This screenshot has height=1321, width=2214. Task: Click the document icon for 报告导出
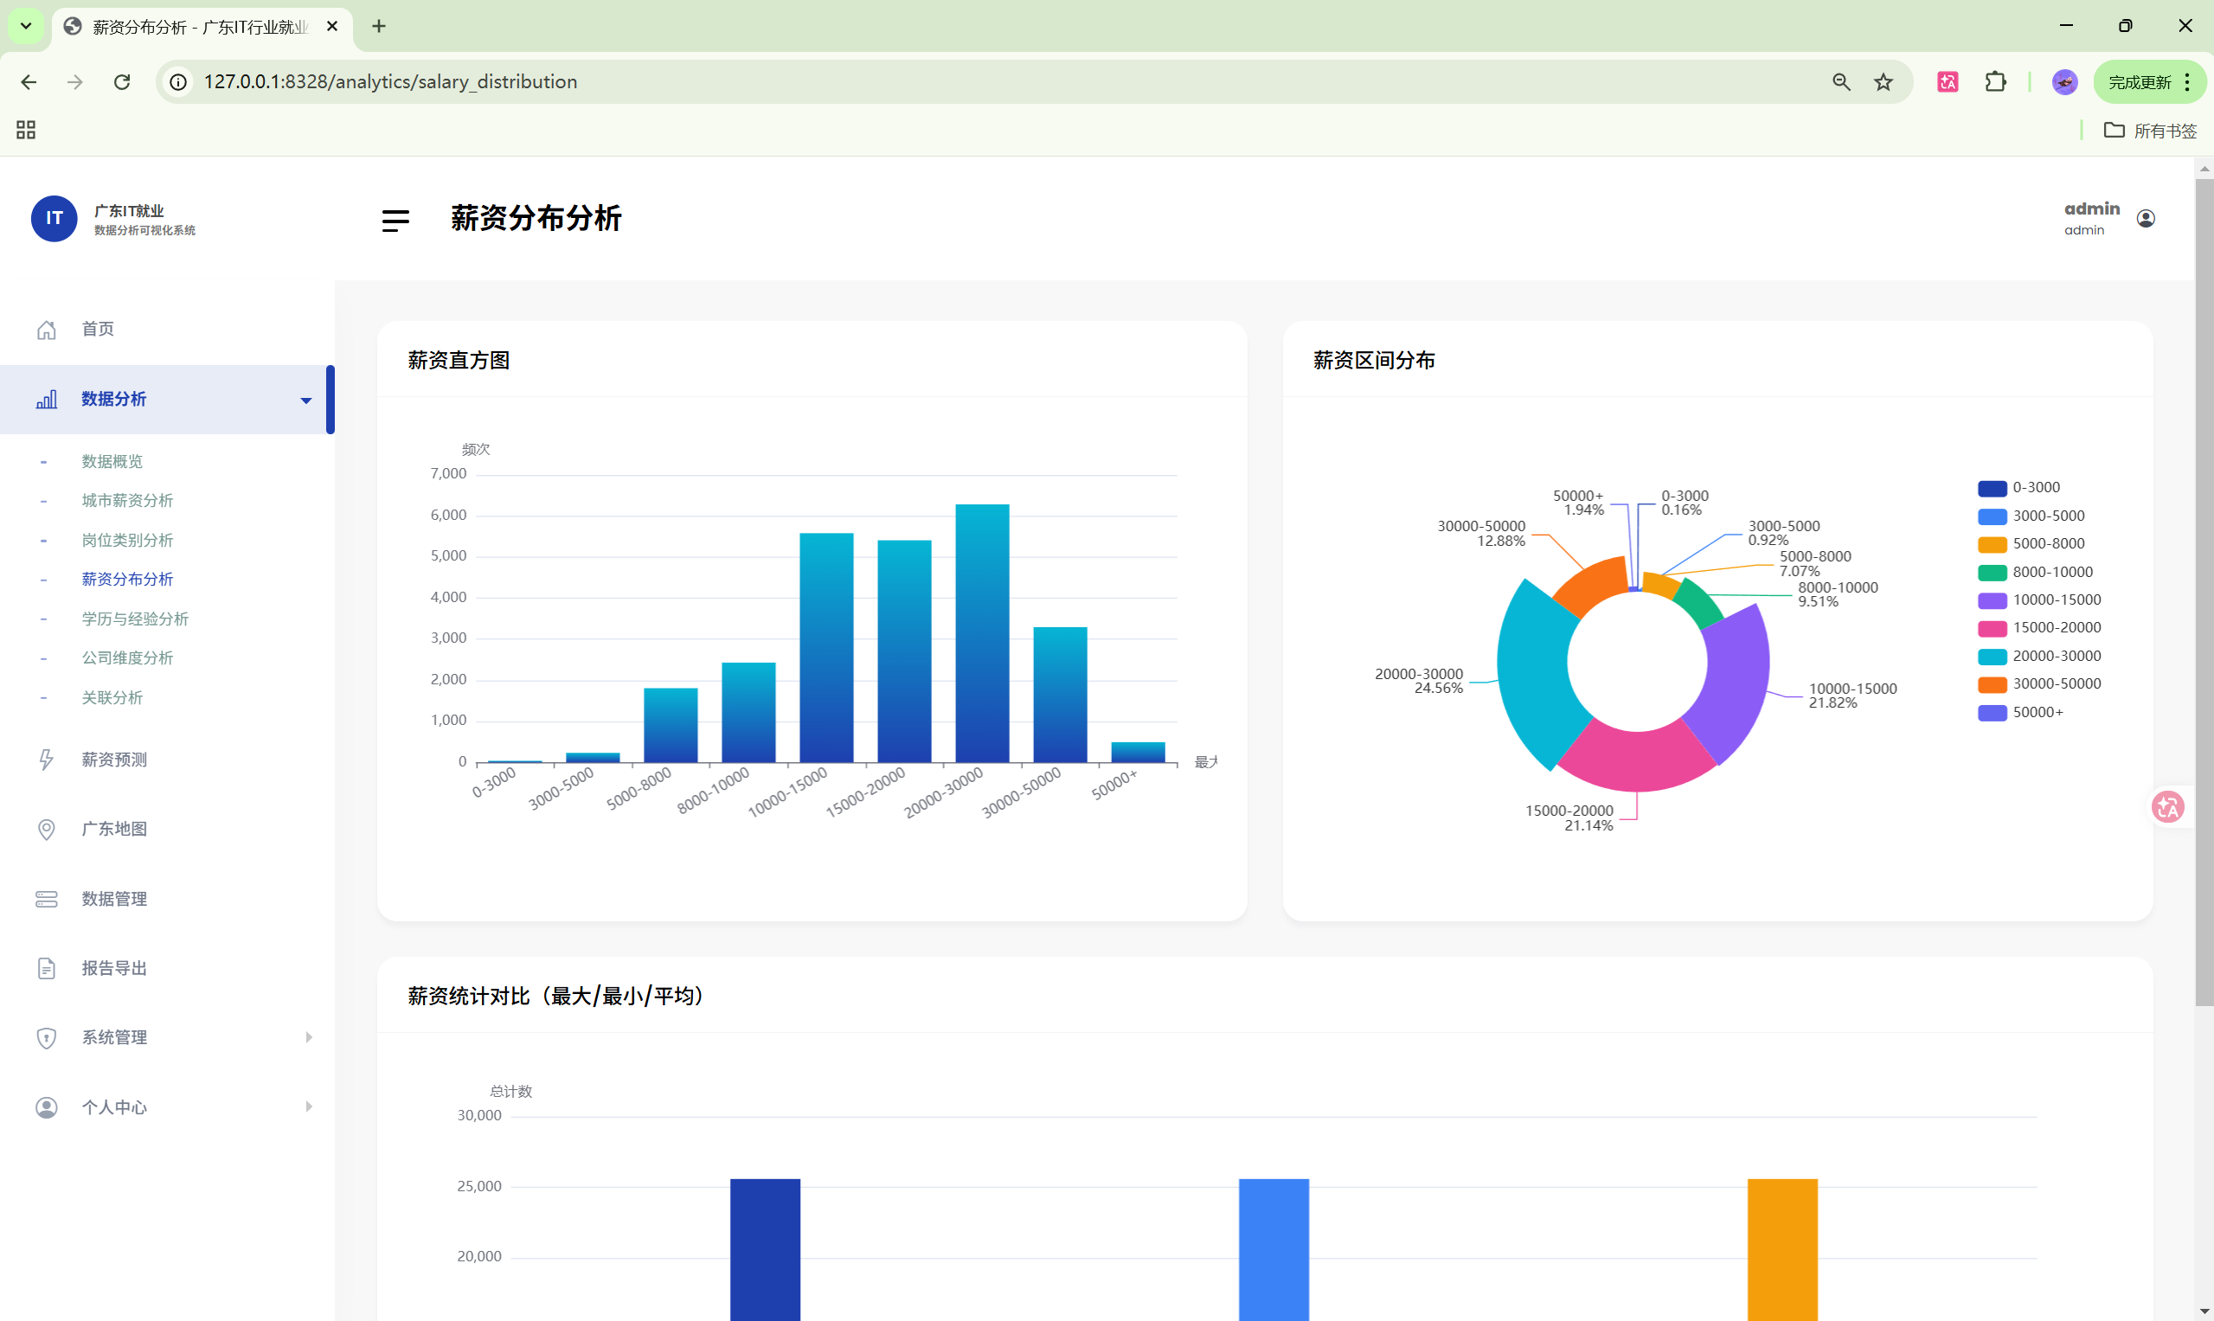click(x=47, y=969)
